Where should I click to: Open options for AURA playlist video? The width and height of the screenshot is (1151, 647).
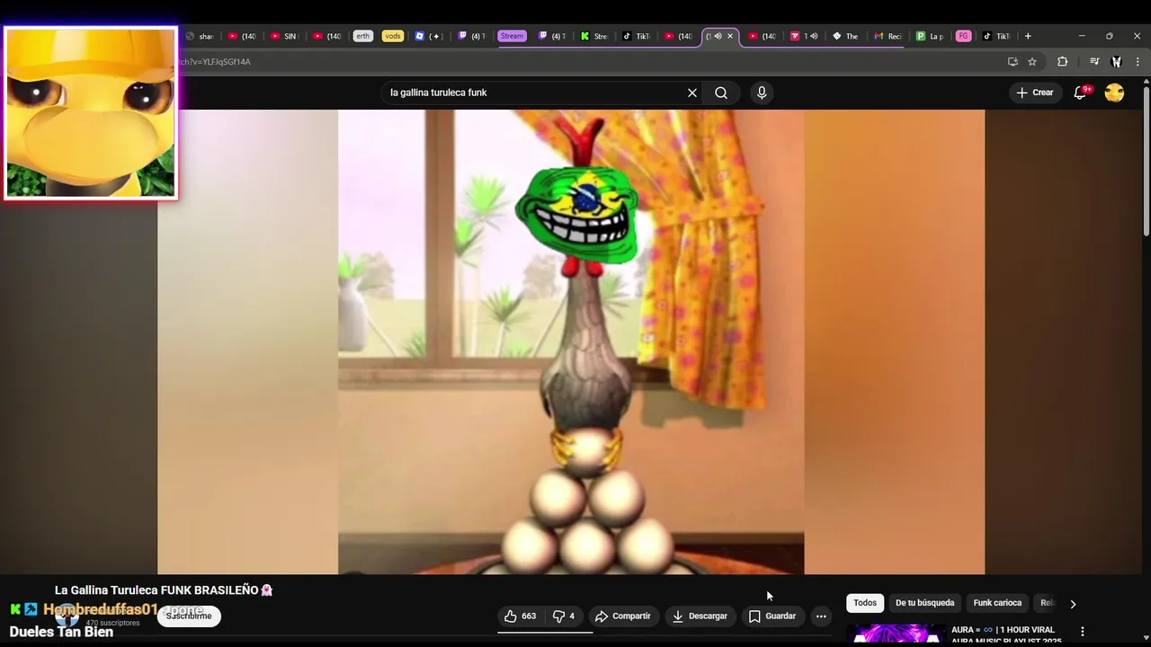[1083, 632]
